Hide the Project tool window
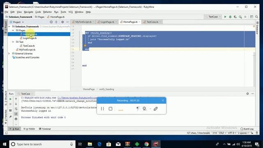 tap(67, 22)
